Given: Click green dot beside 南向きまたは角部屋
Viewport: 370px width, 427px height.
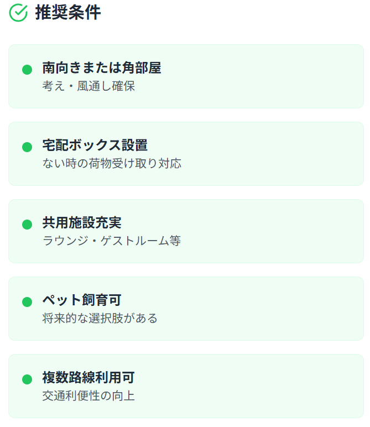Looking at the screenshot, I should [x=27, y=70].
